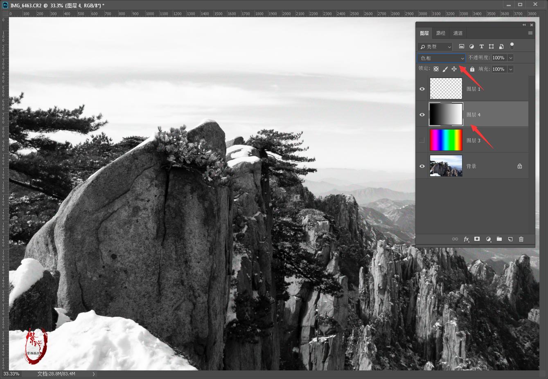This screenshot has height=379, width=548.
Task: Create a new group with the folder icon
Action: coord(499,239)
